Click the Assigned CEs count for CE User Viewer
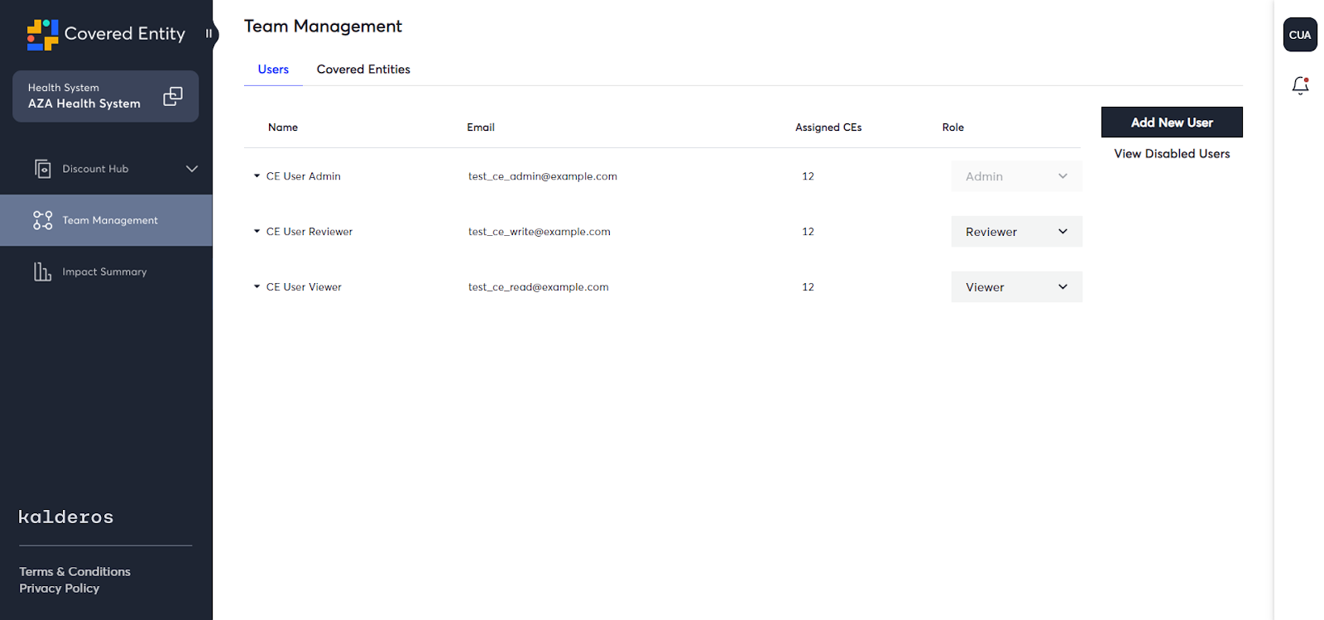 coord(808,287)
